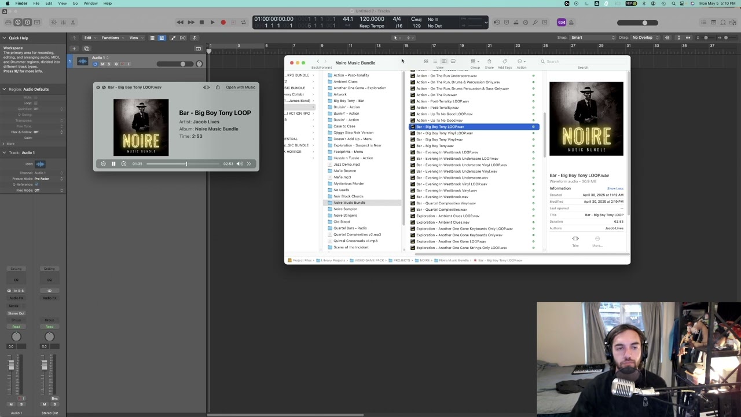Click the add track plus button
Viewport: 741px width, 417px height.
point(74,49)
